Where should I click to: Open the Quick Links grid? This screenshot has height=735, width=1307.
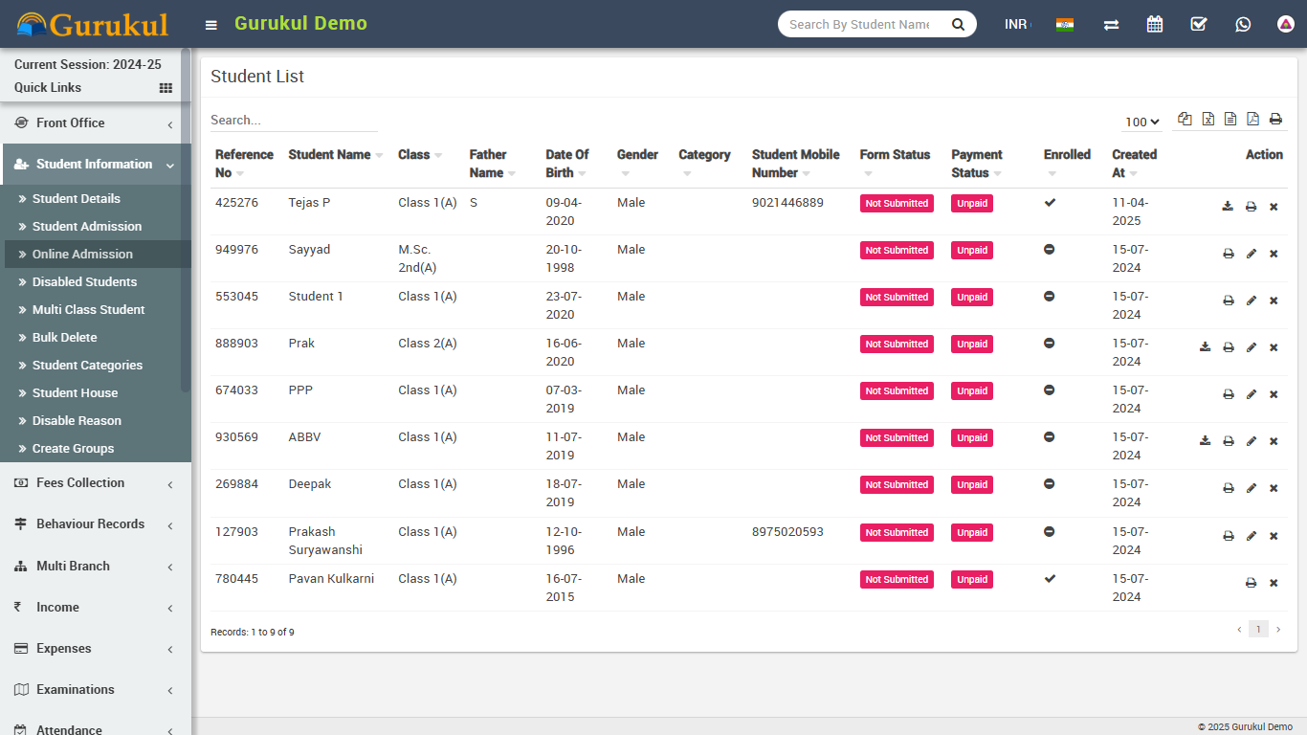pos(166,88)
